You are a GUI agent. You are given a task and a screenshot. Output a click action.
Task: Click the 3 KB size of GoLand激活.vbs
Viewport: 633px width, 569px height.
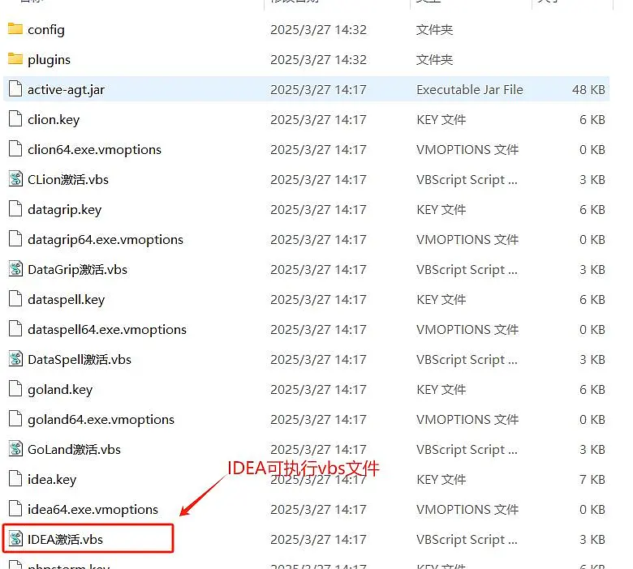tap(592, 449)
